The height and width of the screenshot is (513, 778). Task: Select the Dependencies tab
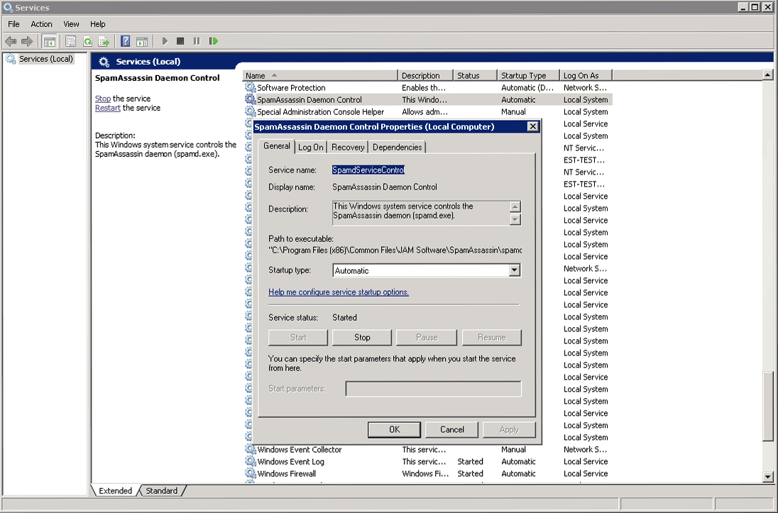point(397,147)
